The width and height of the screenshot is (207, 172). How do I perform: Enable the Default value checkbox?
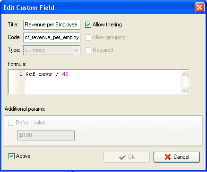[x=11, y=123]
